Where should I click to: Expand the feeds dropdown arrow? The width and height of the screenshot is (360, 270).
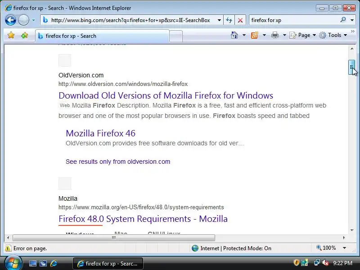point(264,35)
